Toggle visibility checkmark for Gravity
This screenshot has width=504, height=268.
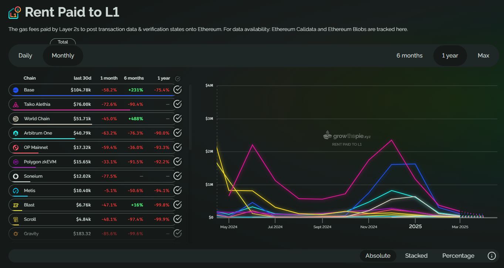point(177,233)
